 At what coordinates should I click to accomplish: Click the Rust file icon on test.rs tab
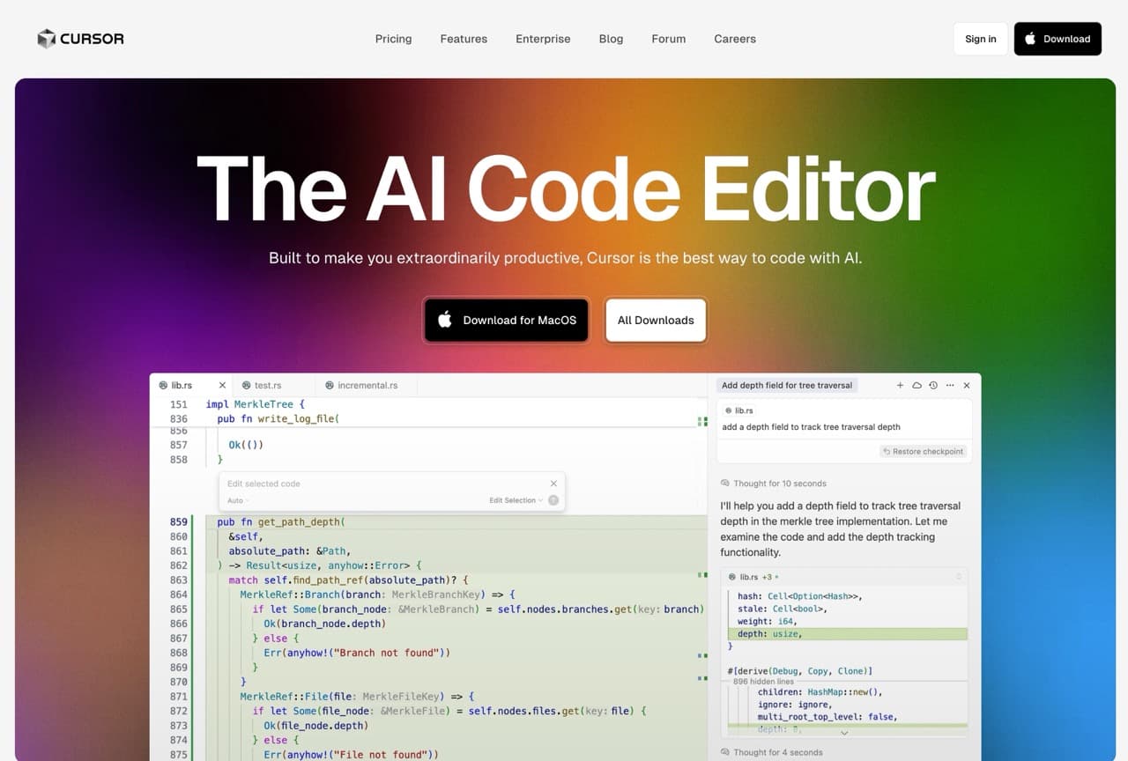(x=248, y=385)
